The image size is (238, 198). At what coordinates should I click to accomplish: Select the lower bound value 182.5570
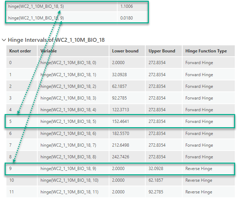tap(120, 134)
